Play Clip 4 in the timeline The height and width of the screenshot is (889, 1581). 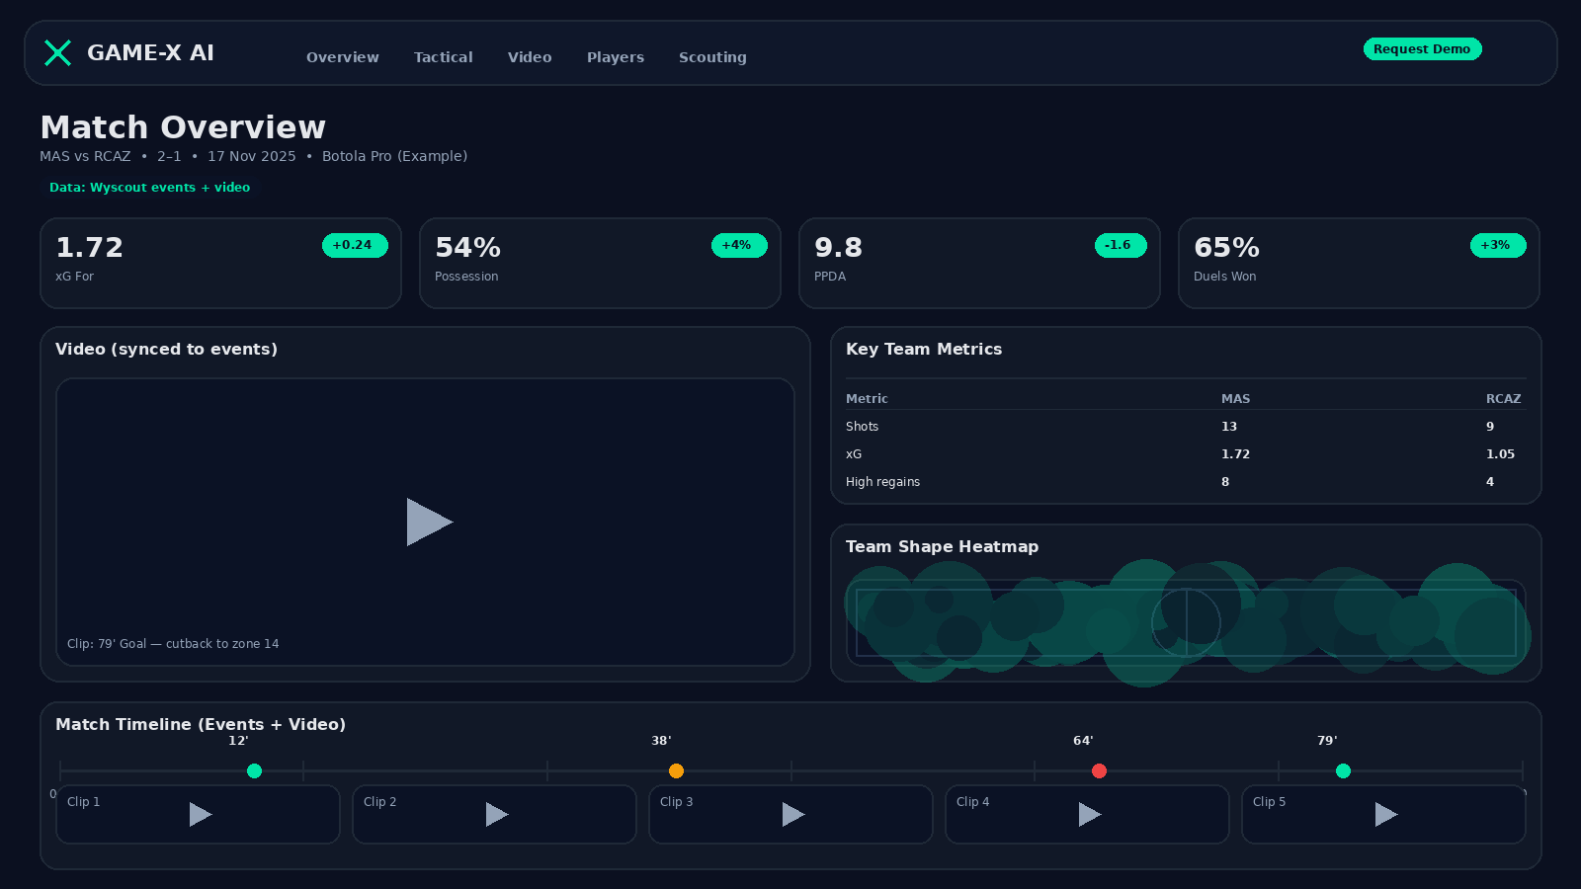[1090, 814]
